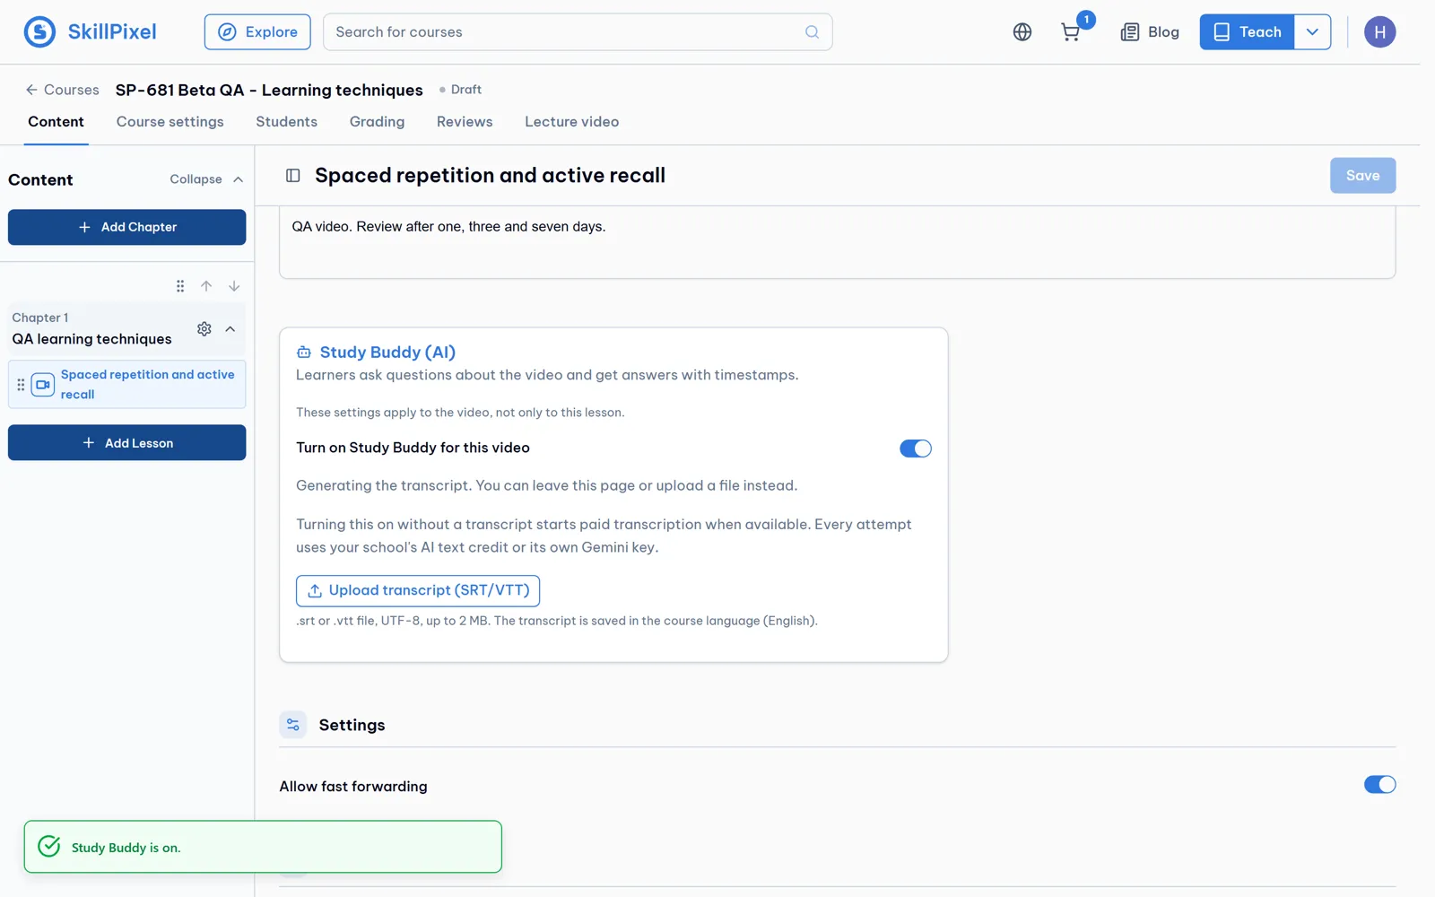This screenshot has height=897, width=1435.
Task: Click the Teach button
Action: coord(1248,32)
